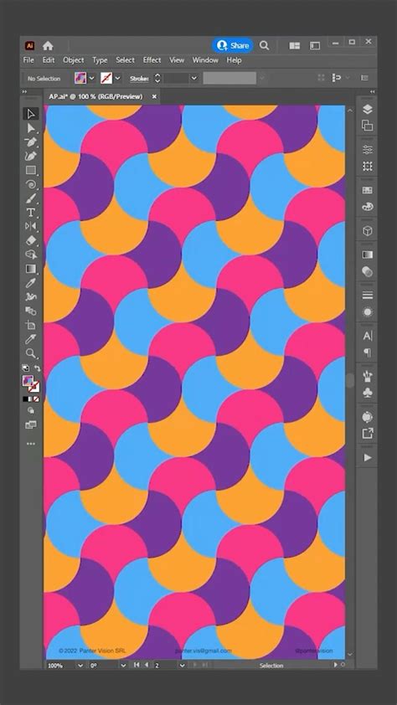The width and height of the screenshot is (397, 705).
Task: Open Arrange Documents layout icon
Action: 295,45
